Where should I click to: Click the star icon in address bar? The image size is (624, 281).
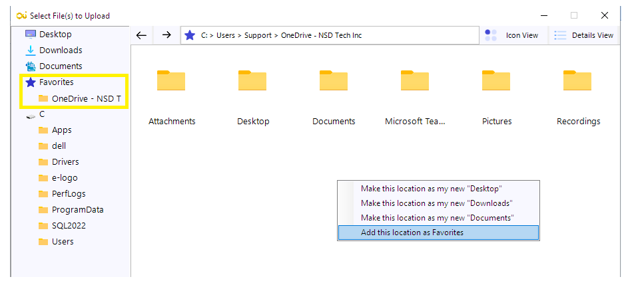click(190, 35)
